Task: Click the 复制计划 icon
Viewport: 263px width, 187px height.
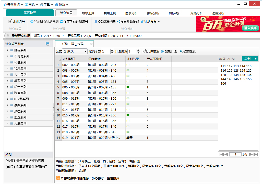Action: click(x=163, y=51)
